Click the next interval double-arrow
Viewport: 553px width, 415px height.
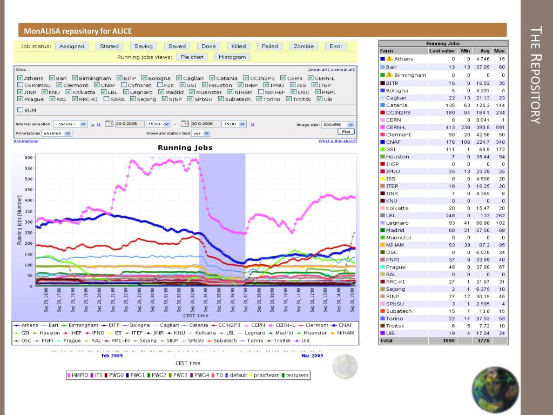(x=252, y=124)
